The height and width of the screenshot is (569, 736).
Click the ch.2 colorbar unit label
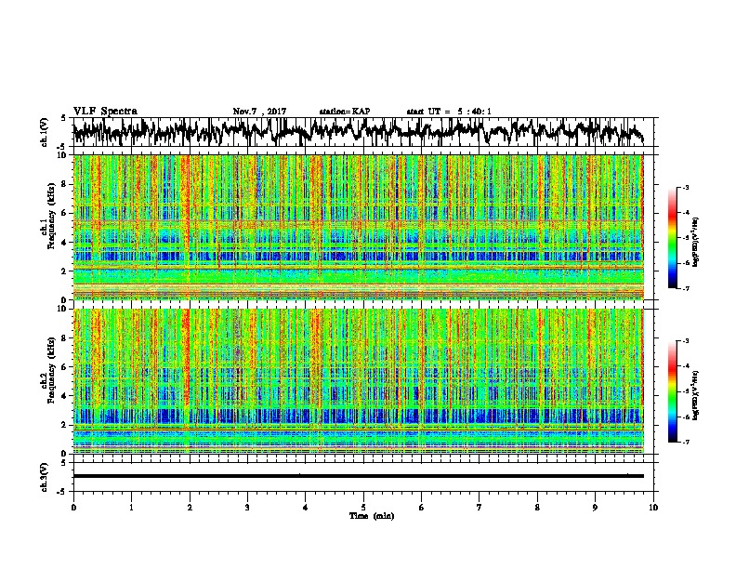(696, 395)
